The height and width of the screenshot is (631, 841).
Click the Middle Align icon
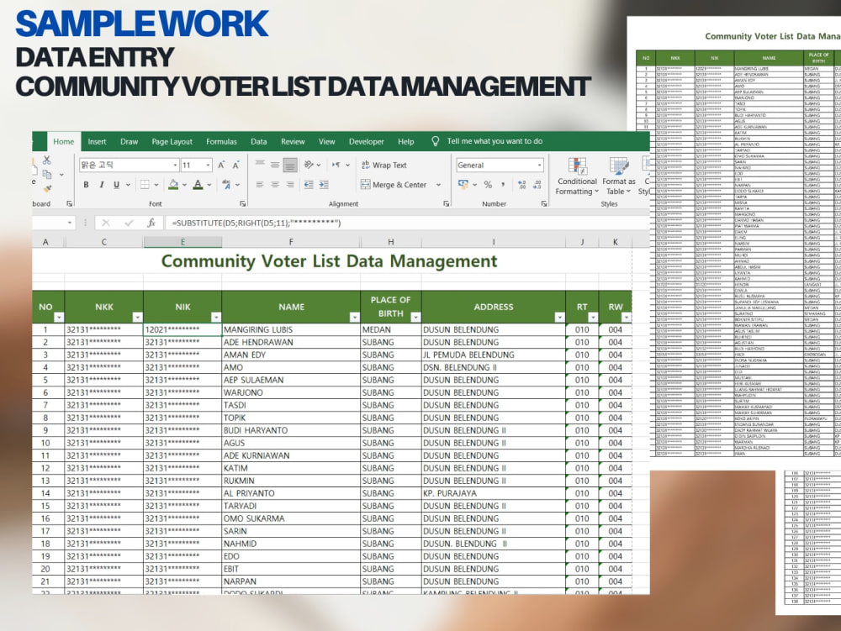coord(275,165)
